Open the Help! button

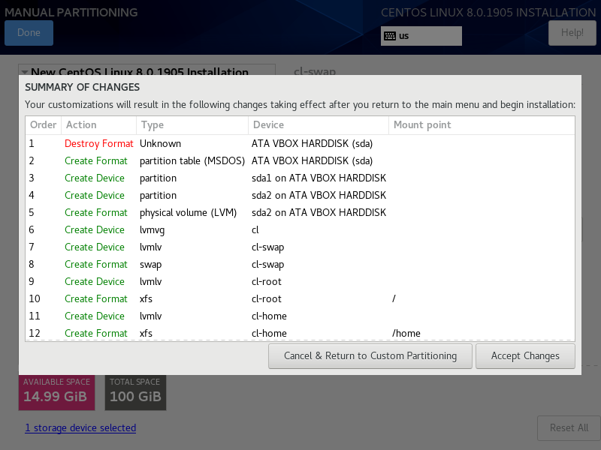pyautogui.click(x=572, y=33)
